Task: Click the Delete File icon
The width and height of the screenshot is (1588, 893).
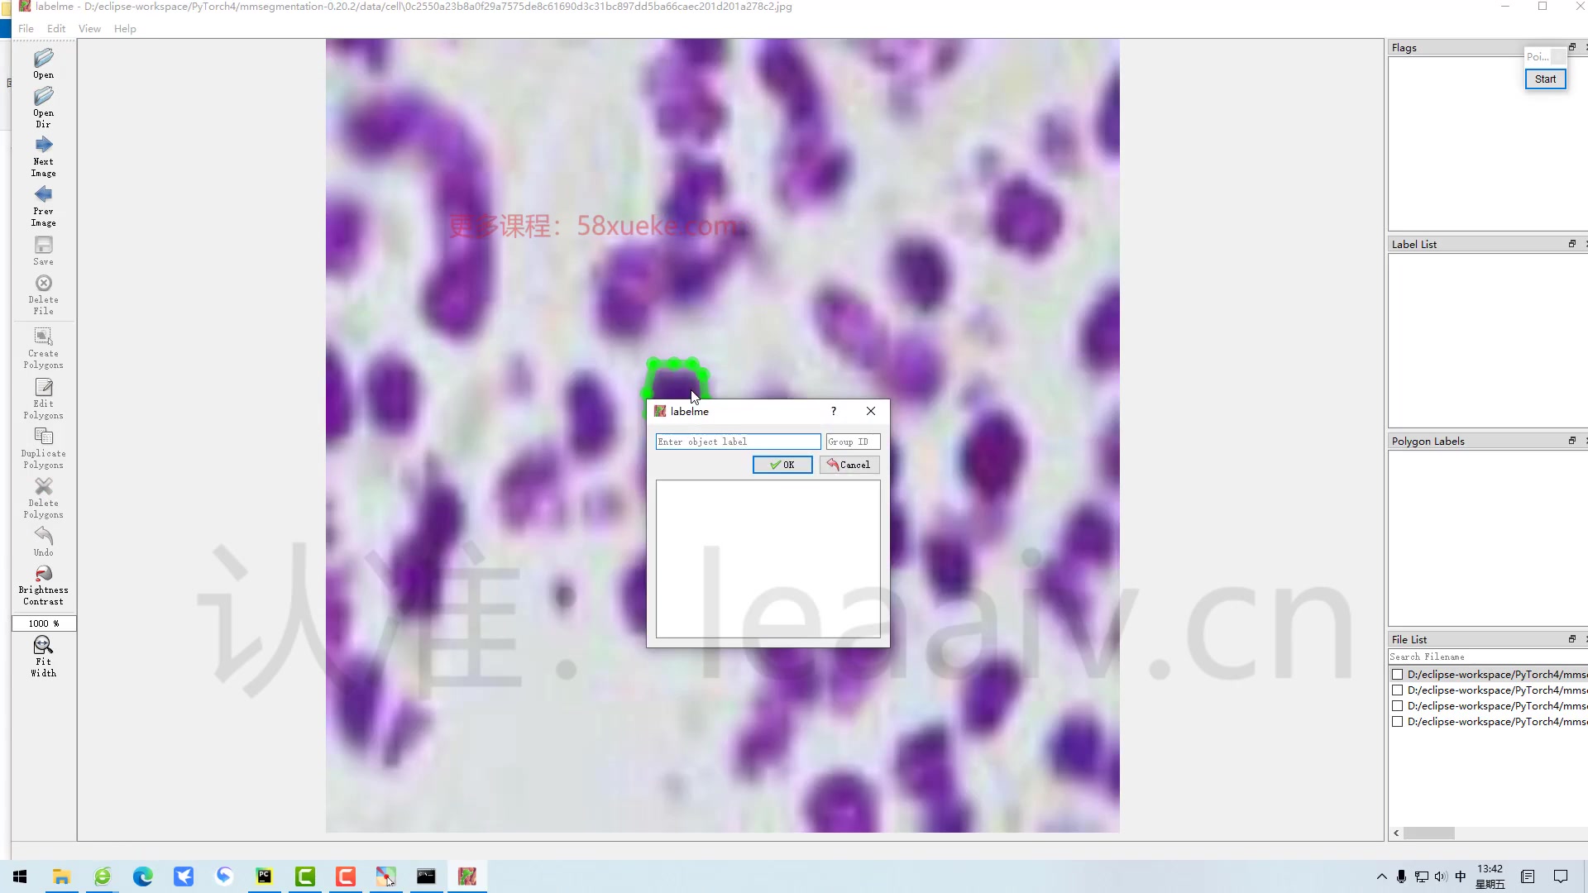Action: (x=43, y=293)
